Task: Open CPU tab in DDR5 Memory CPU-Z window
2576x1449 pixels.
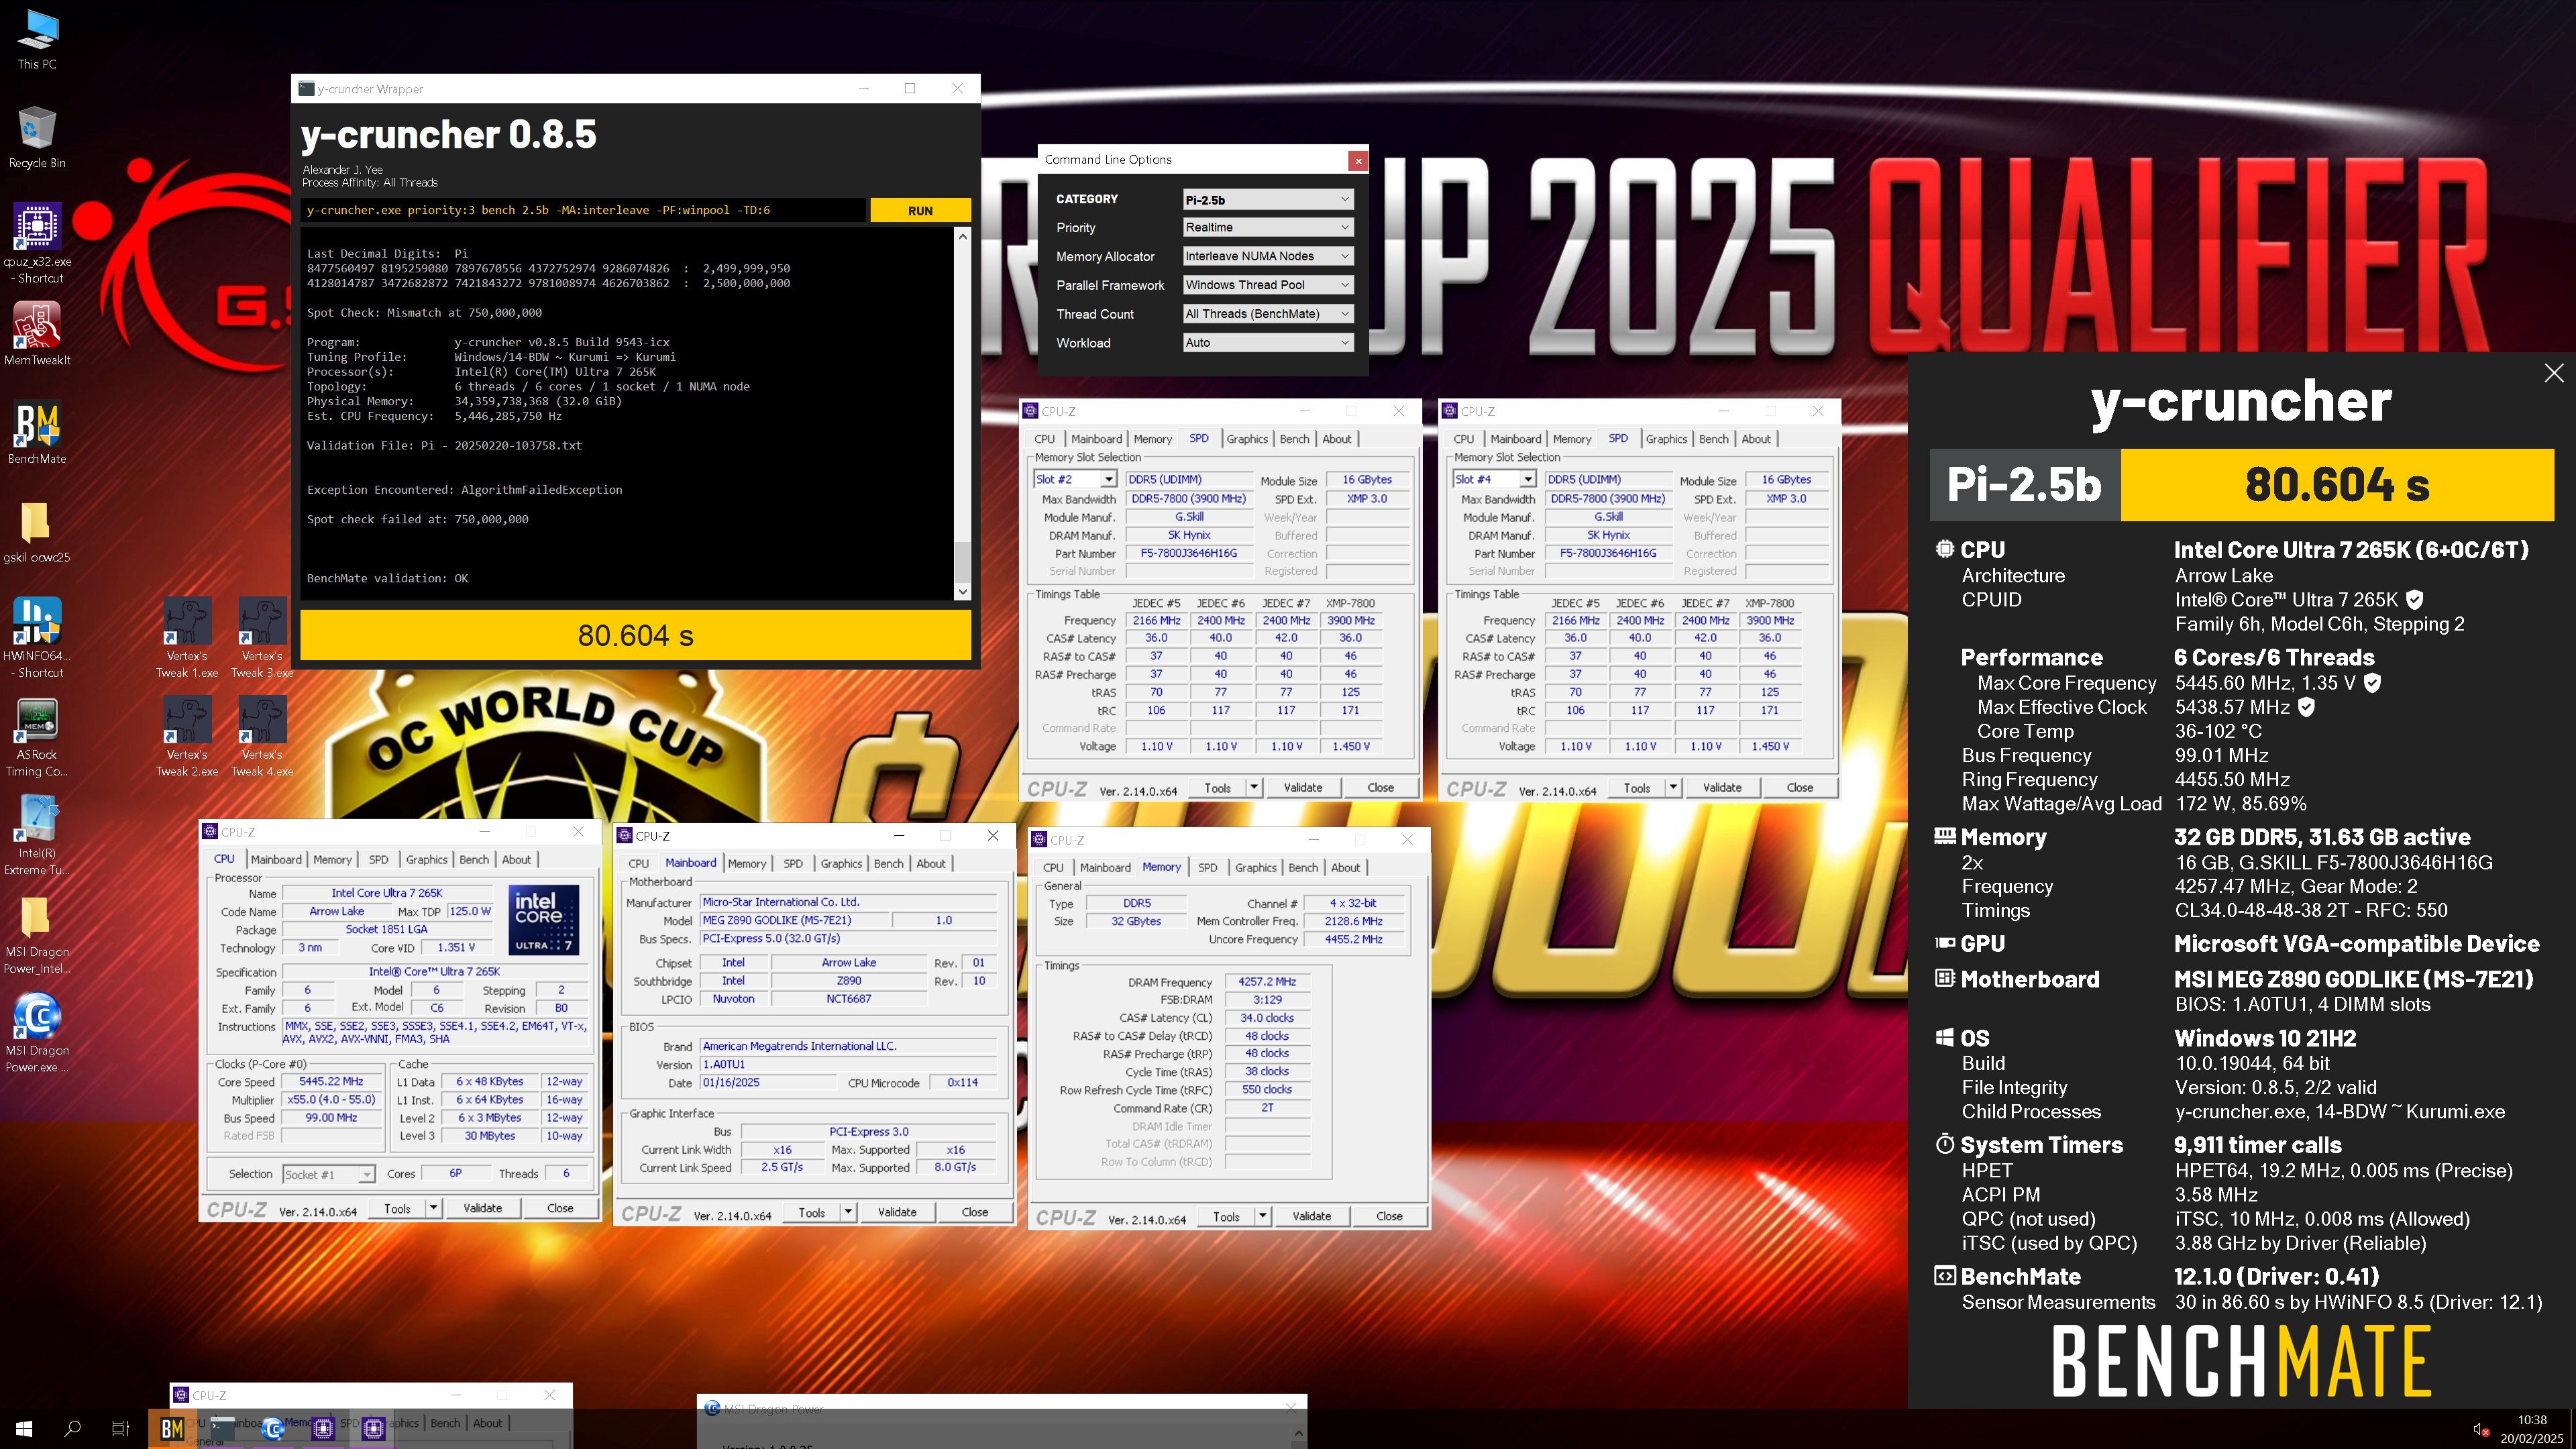Action: (x=1053, y=868)
